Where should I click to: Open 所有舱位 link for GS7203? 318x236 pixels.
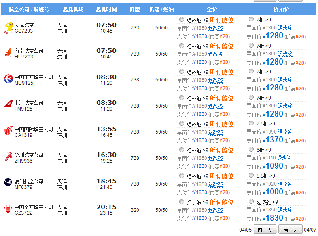pos(221,20)
